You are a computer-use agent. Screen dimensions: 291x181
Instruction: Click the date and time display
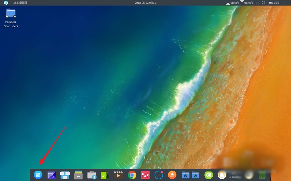click(145, 3)
